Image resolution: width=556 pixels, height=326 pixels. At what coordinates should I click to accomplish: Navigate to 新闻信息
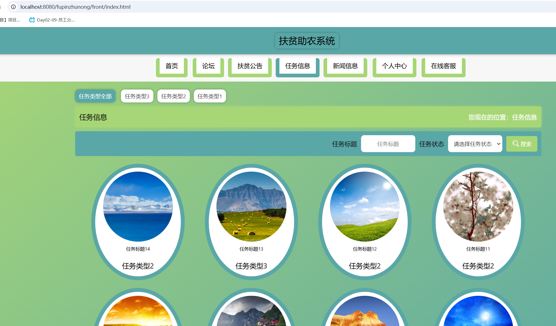345,66
